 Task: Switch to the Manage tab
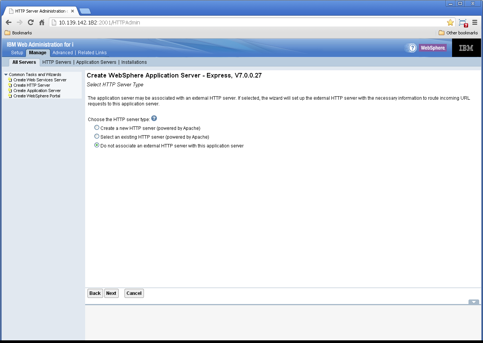[x=38, y=53]
